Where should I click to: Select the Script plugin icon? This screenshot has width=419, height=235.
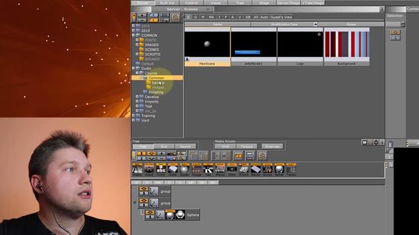tap(267, 170)
